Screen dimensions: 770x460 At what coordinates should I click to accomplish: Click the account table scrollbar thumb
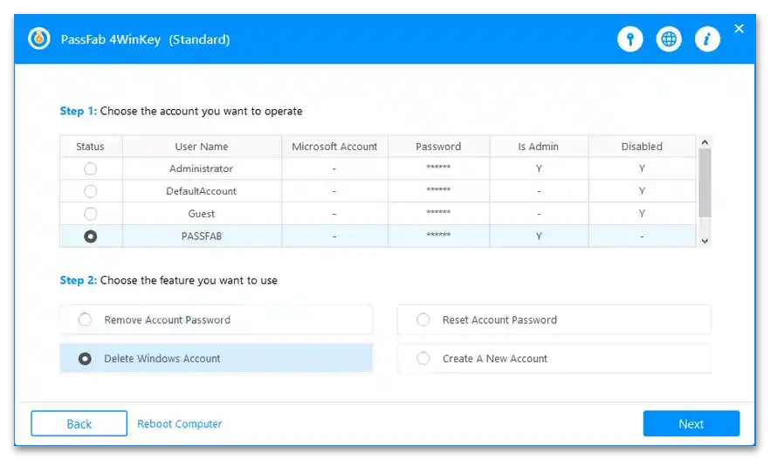coord(705,182)
